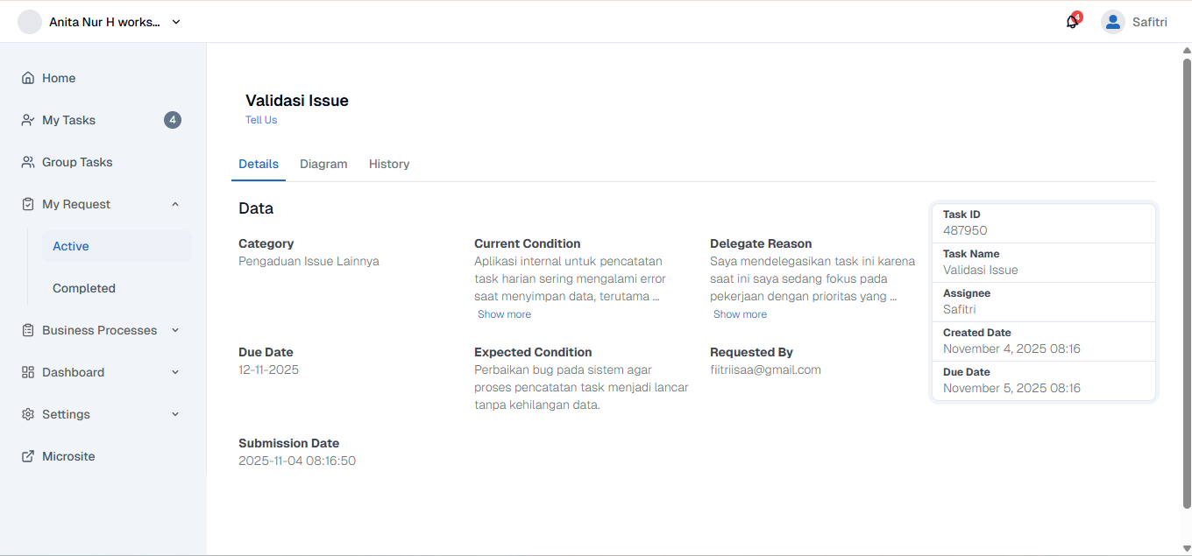1192x556 pixels.
Task: Select Completed under My Request
Action: 84,288
